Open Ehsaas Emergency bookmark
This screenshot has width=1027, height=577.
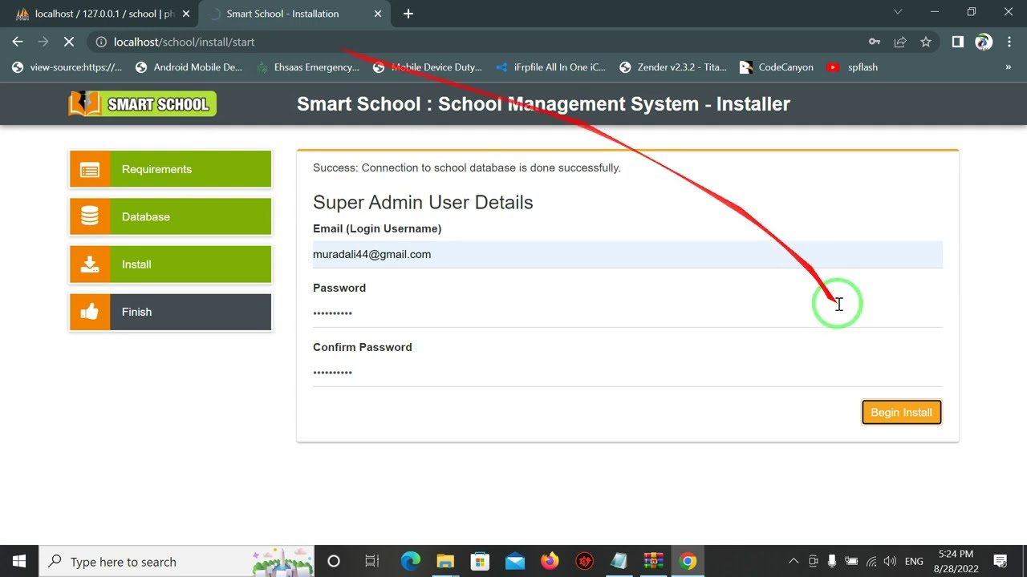click(308, 67)
